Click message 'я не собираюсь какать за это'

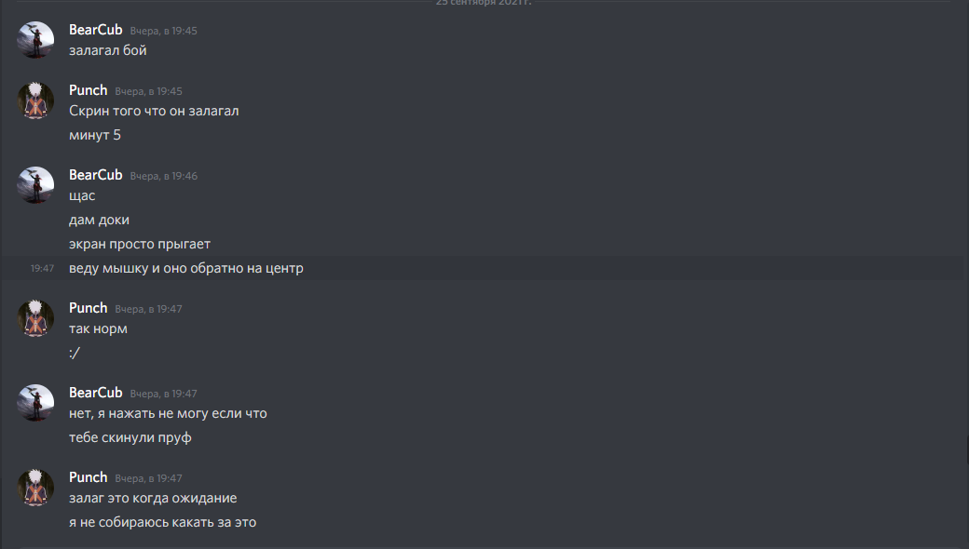(x=162, y=522)
